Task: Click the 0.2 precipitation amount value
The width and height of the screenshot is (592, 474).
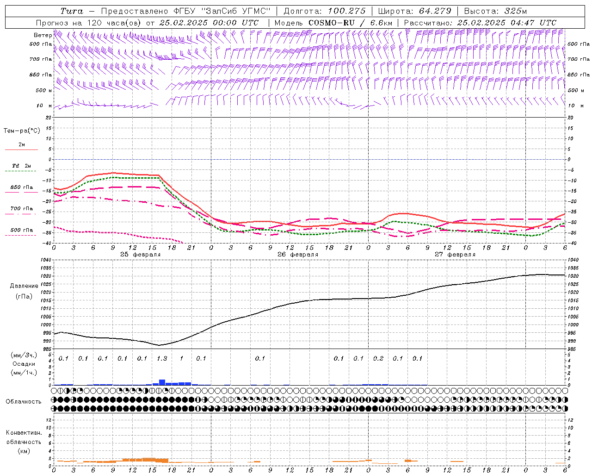Action: [378, 358]
